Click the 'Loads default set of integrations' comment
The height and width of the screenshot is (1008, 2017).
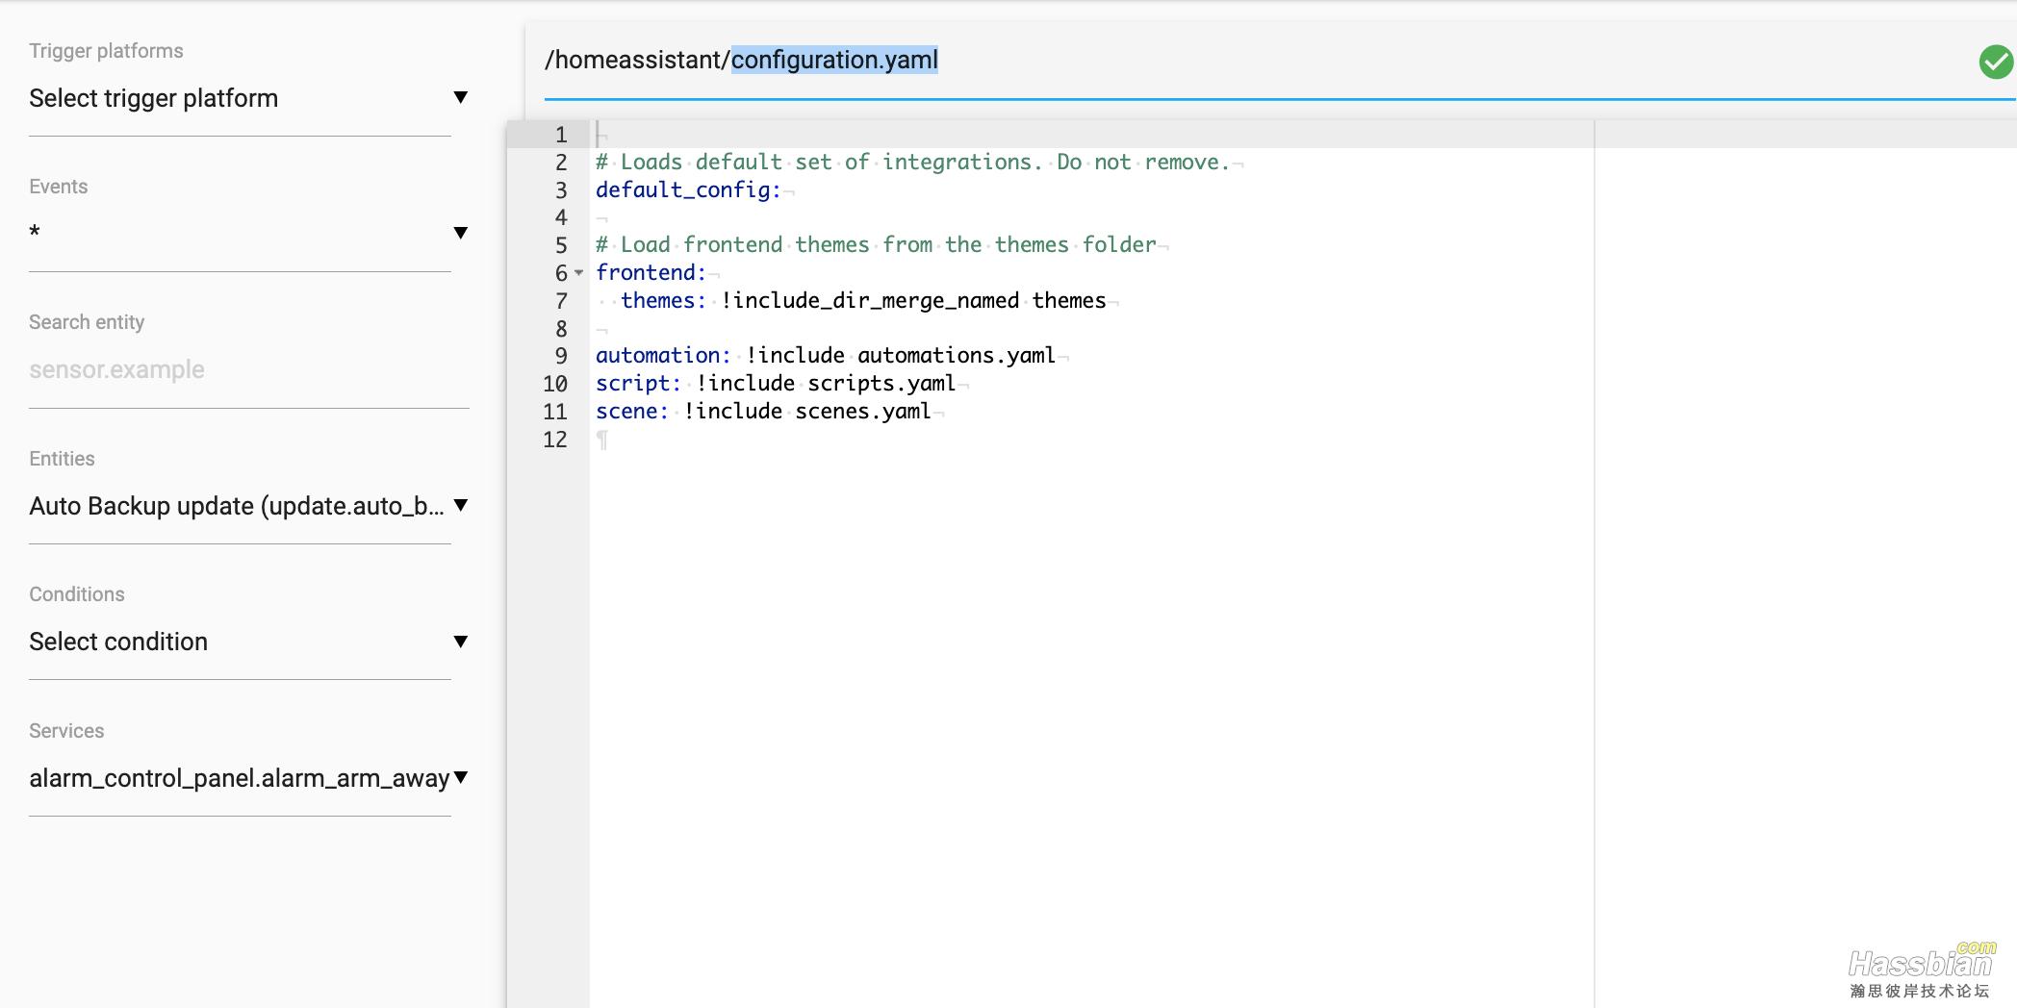(x=912, y=163)
